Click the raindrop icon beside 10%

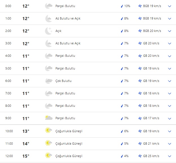(x=122, y=6)
